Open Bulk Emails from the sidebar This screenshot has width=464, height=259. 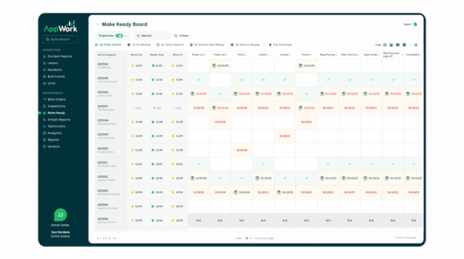coord(54,76)
